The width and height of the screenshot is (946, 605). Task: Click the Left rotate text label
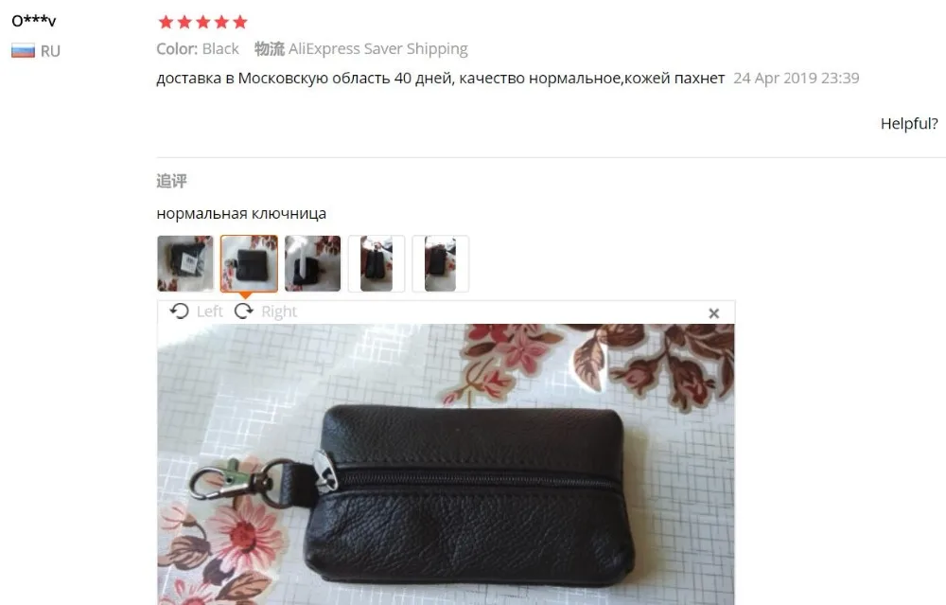pos(209,311)
